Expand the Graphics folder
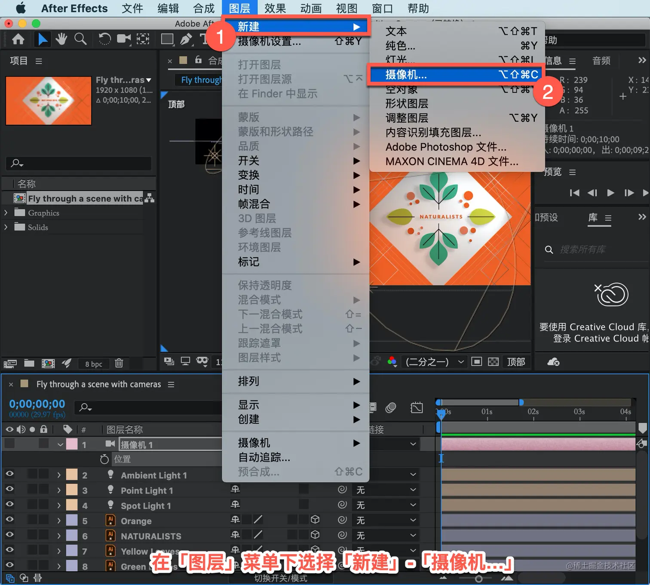Image resolution: width=650 pixels, height=585 pixels. (x=6, y=213)
